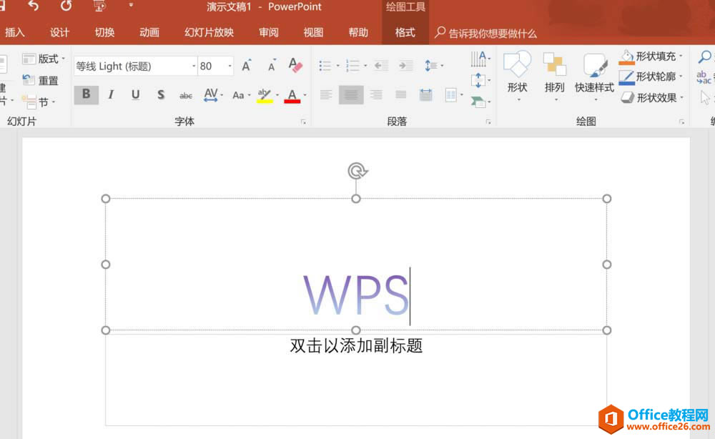Open the 视图 tab
Image resolution: width=715 pixels, height=439 pixels.
313,32
